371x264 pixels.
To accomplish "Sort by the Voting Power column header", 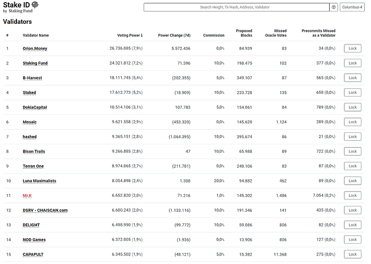I will pyautogui.click(x=130, y=35).
